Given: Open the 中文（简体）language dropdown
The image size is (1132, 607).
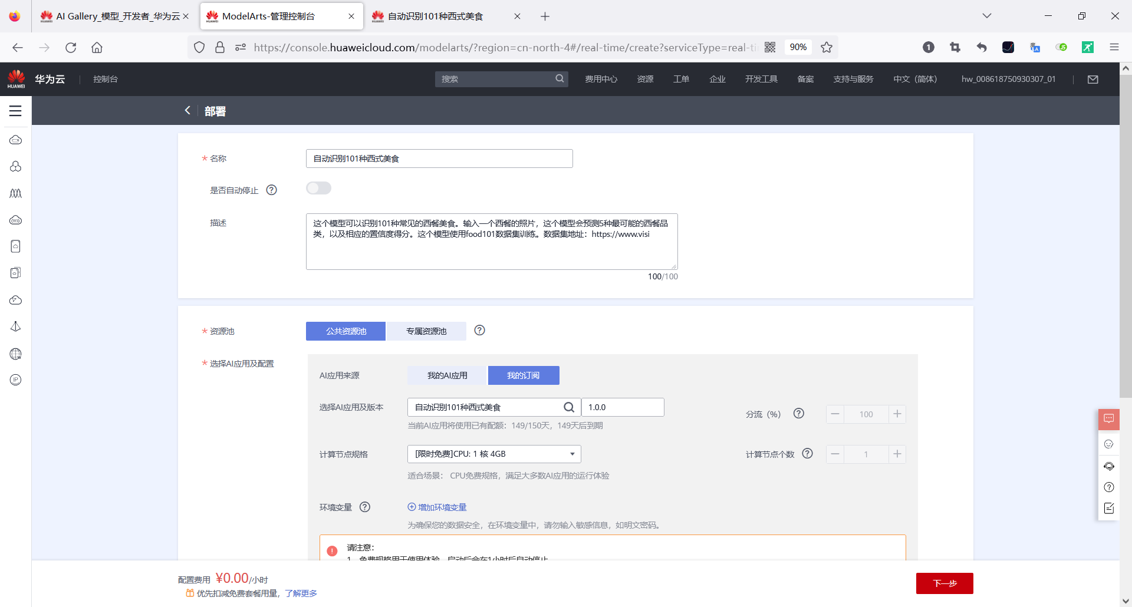Looking at the screenshot, I should (x=914, y=79).
